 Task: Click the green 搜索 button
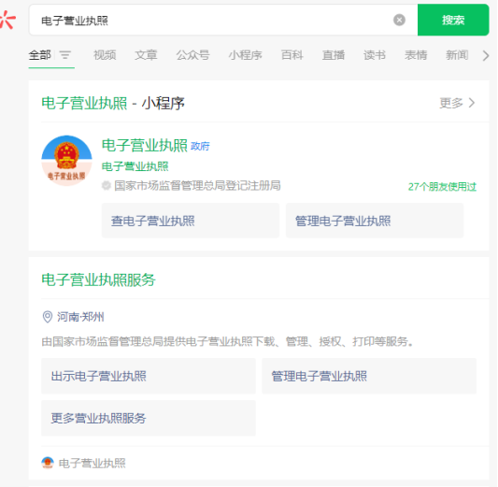[x=453, y=20]
